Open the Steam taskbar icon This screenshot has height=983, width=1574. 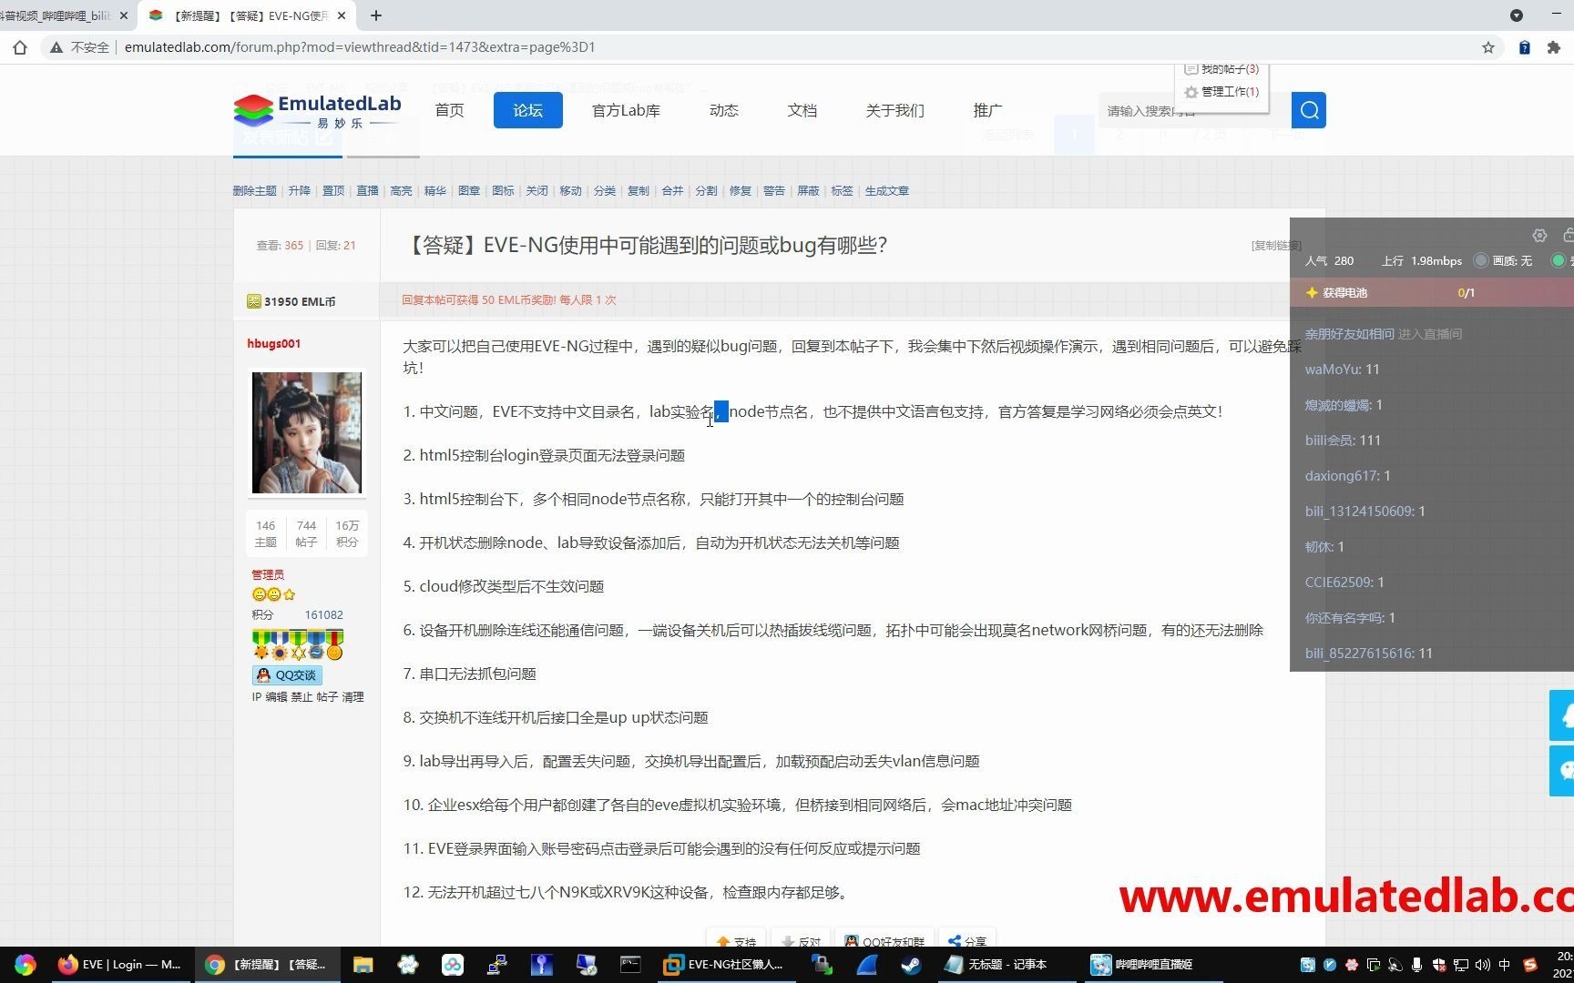point(911,965)
